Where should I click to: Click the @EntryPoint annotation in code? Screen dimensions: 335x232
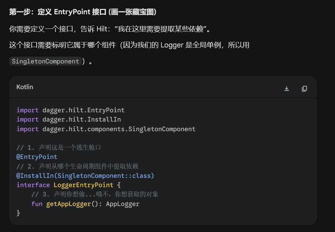37,157
